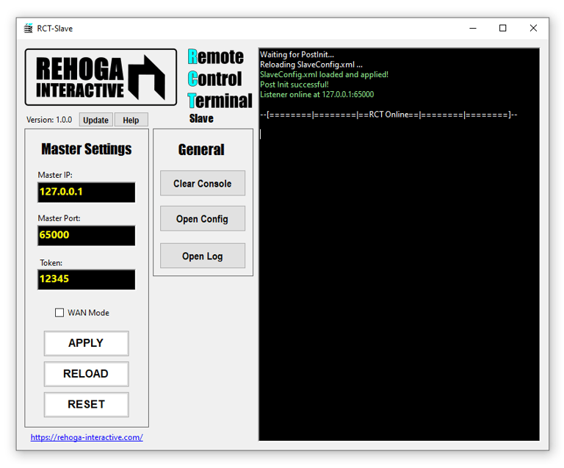Click the 'RCT Online' separator line

[x=388, y=115]
